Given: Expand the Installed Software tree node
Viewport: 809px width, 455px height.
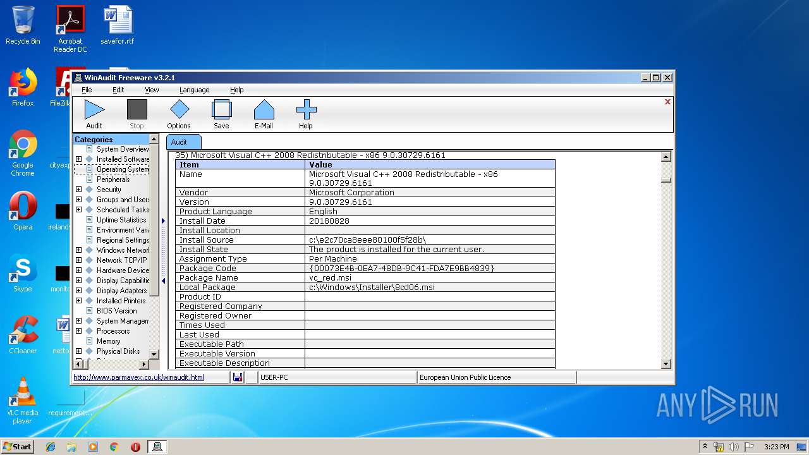Looking at the screenshot, I should coord(78,159).
